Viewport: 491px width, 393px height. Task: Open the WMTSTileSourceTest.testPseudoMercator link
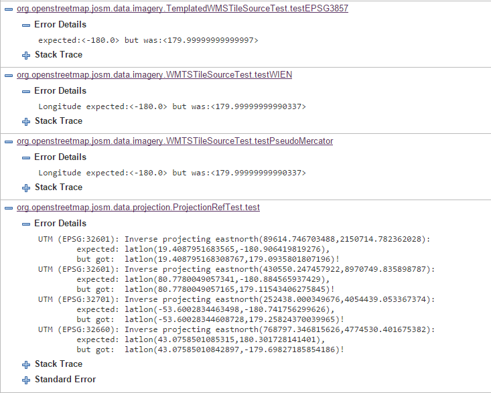click(x=175, y=141)
